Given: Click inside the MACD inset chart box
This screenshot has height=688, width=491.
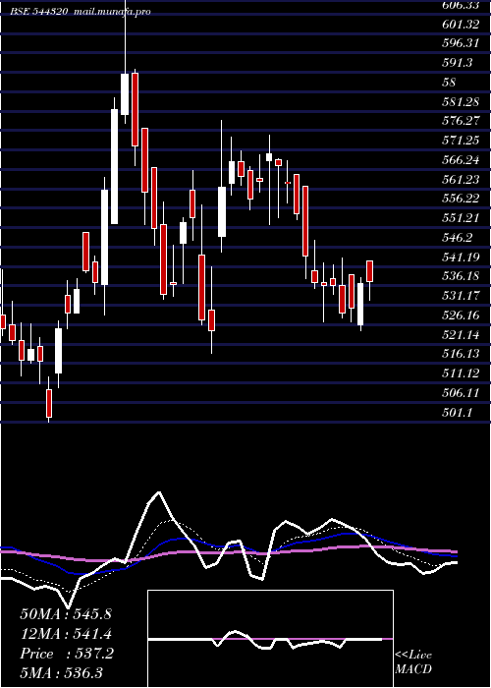Looking at the screenshot, I should (270, 639).
